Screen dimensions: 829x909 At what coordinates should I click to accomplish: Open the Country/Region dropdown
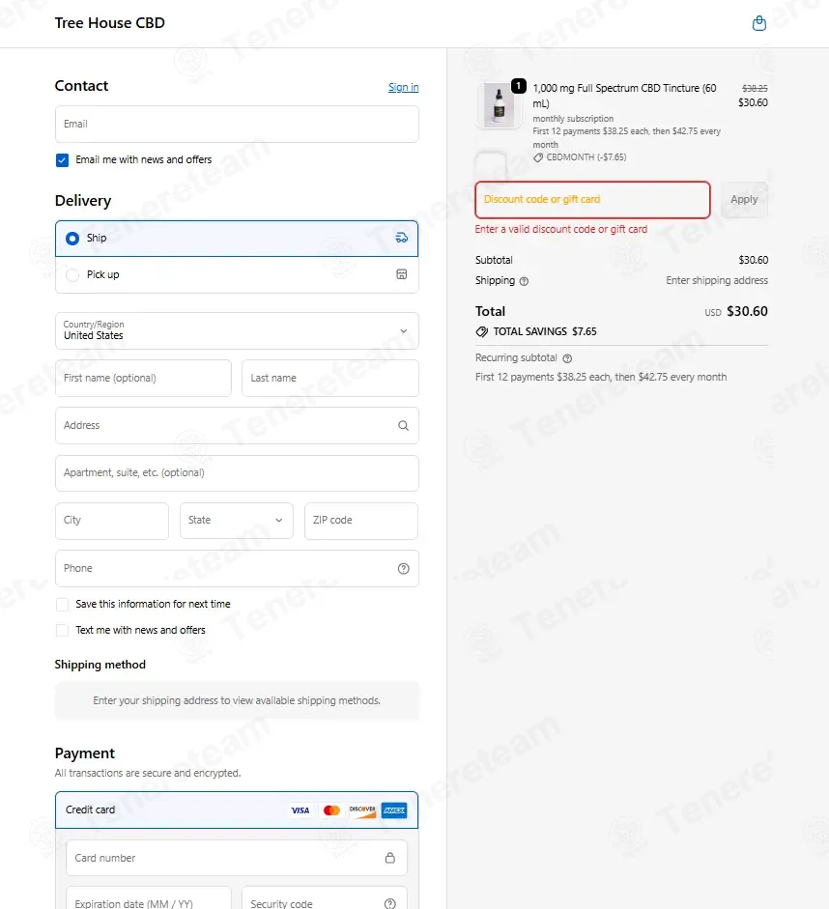(237, 330)
